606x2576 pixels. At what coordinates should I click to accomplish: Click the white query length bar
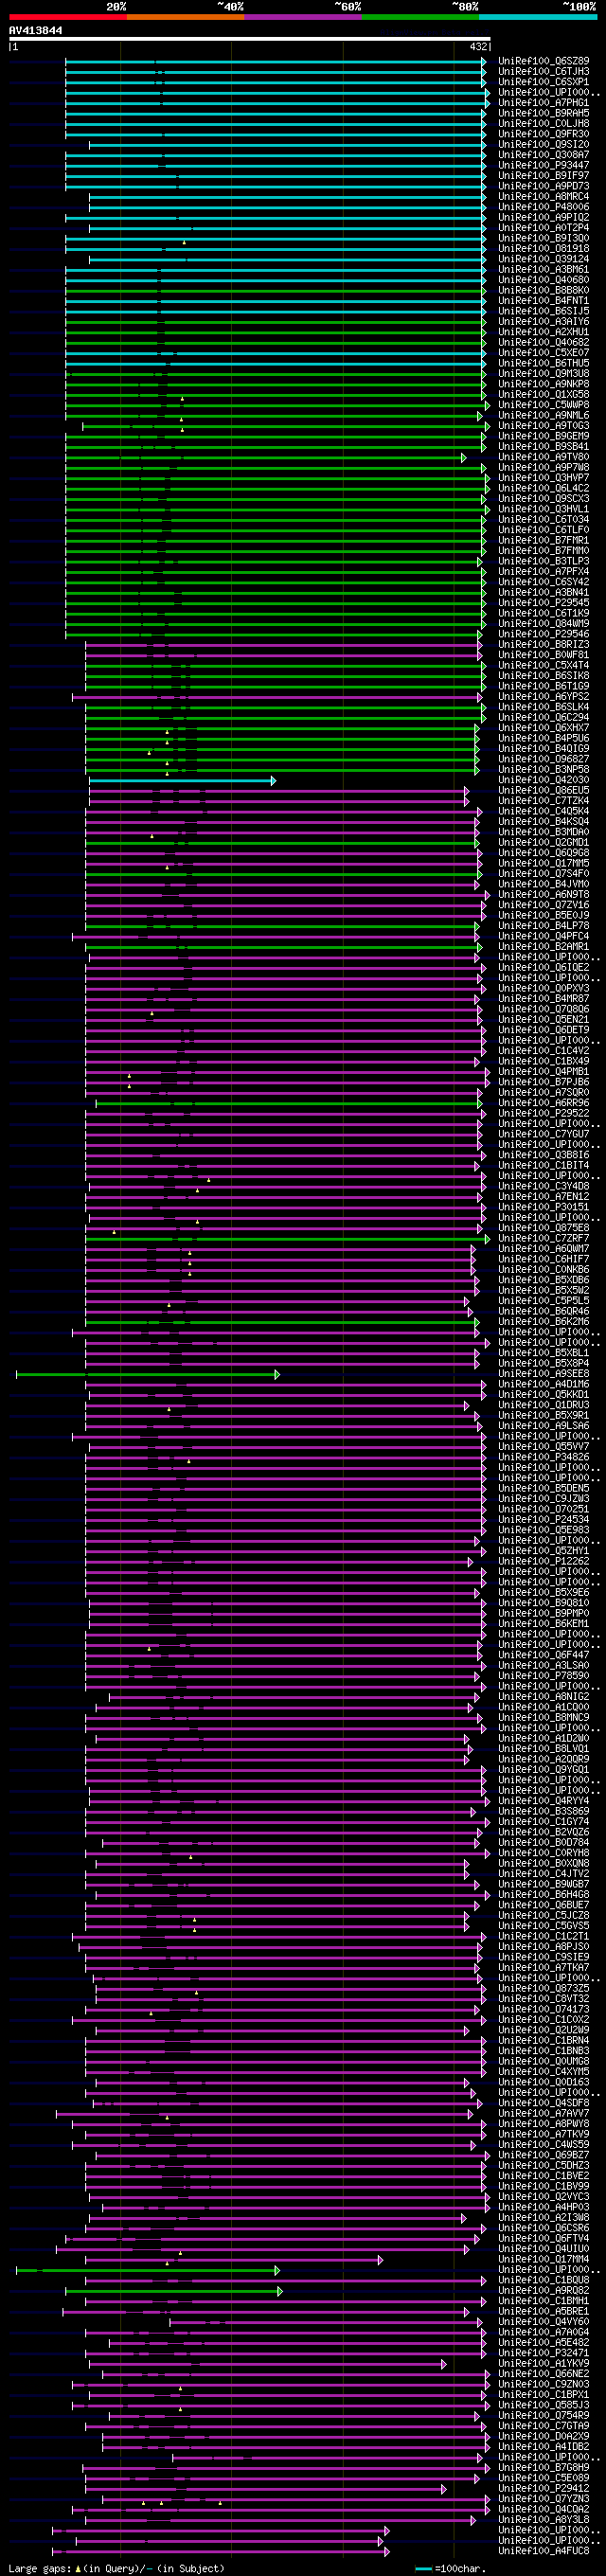point(250,39)
